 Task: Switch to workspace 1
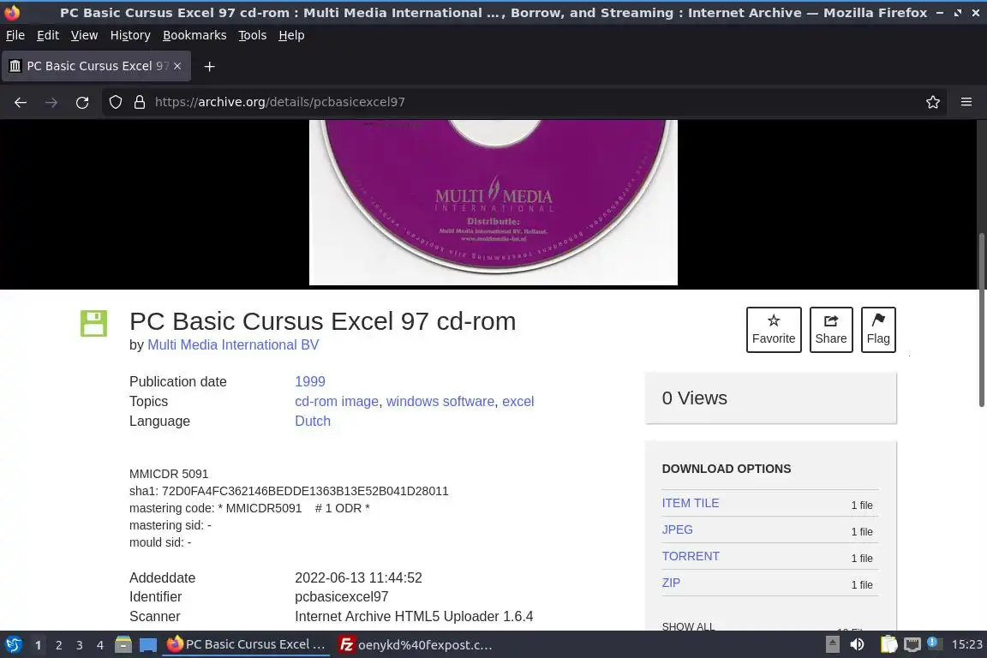38,645
